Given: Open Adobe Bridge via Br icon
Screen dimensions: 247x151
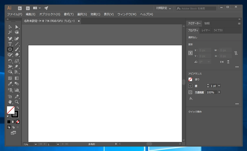Looking at the screenshot, I should (20, 8).
